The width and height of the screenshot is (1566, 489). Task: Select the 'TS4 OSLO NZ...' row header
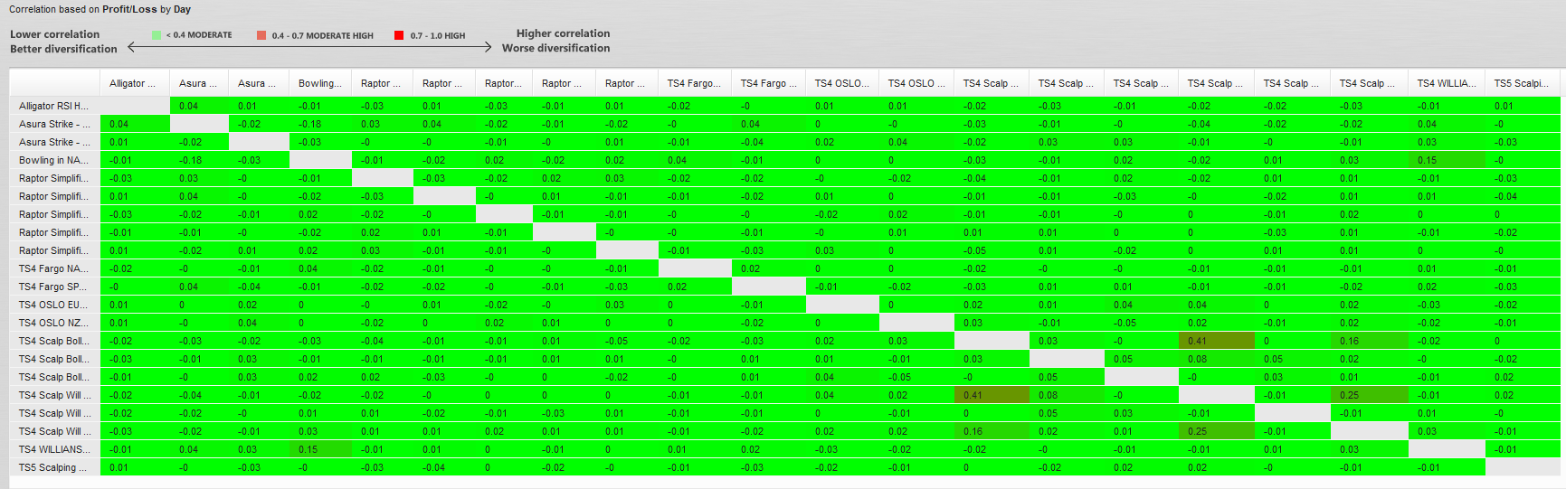point(54,323)
